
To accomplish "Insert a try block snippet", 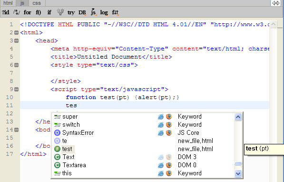I will [71, 12].
